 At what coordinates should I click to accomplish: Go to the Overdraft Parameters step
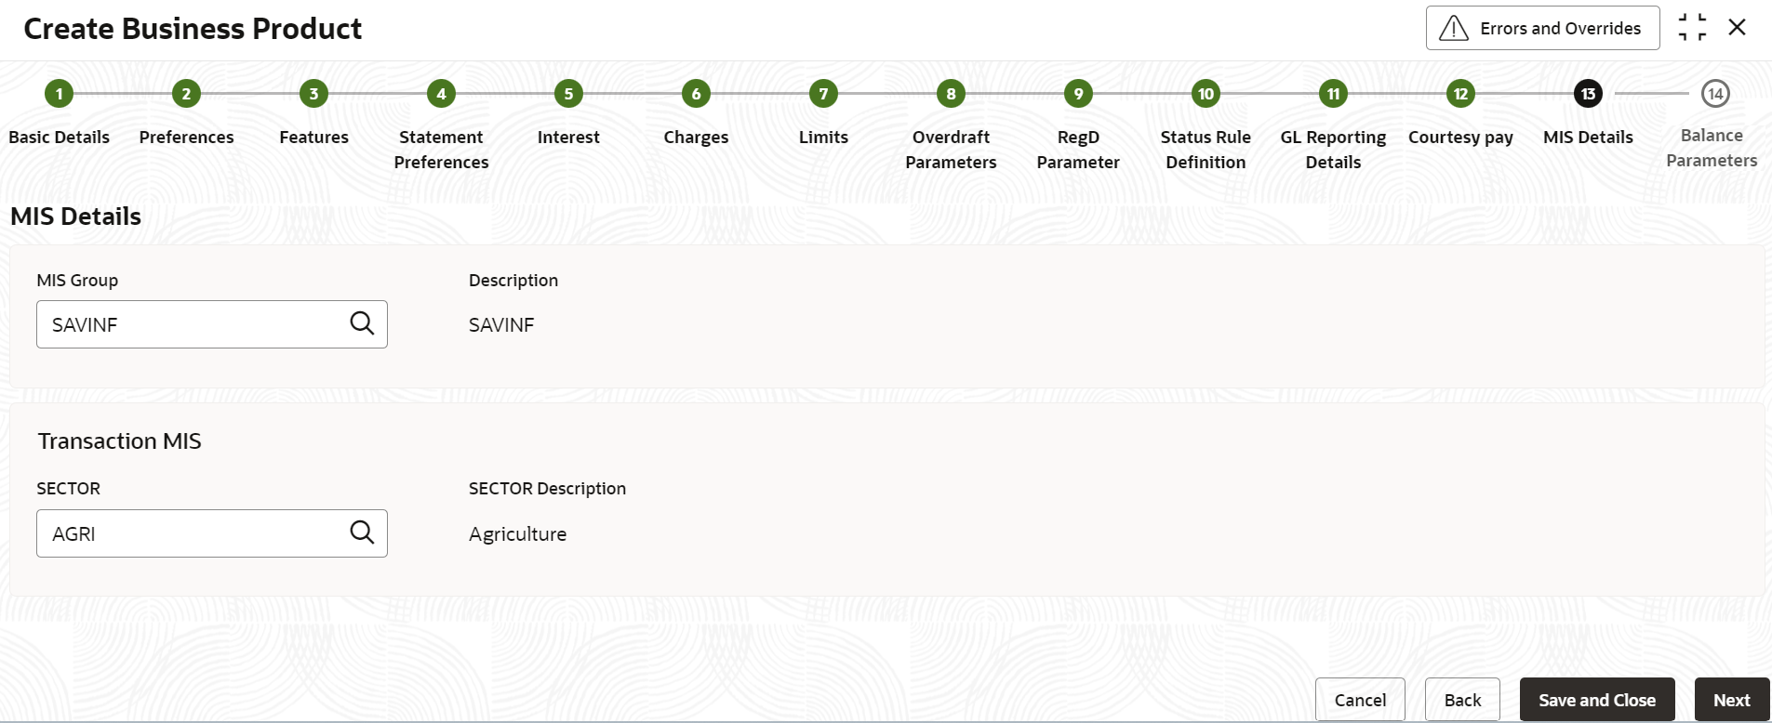951,150
